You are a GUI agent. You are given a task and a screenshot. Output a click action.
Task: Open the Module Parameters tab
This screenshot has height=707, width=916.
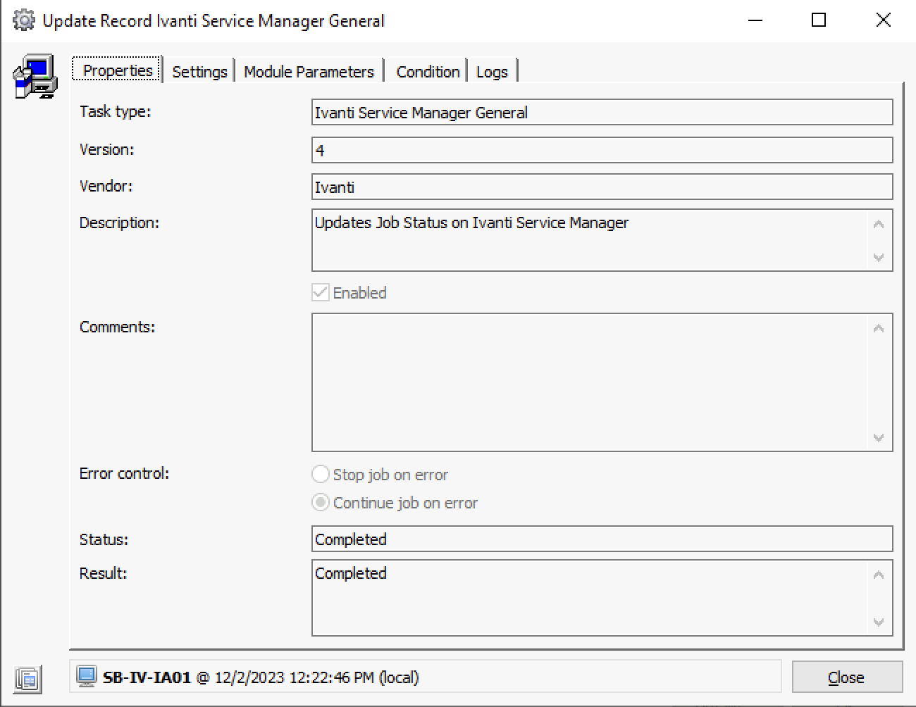(x=309, y=72)
